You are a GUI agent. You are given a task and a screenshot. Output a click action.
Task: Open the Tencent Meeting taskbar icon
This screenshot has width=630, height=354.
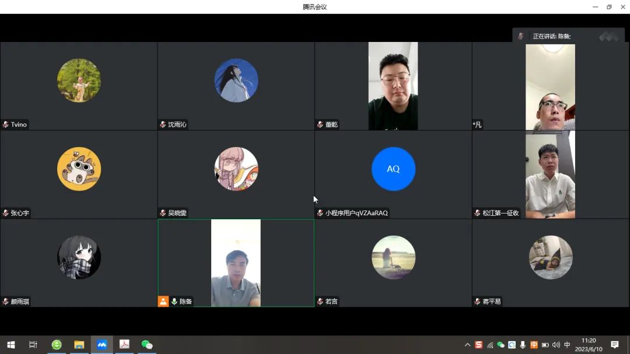pyautogui.click(x=101, y=345)
